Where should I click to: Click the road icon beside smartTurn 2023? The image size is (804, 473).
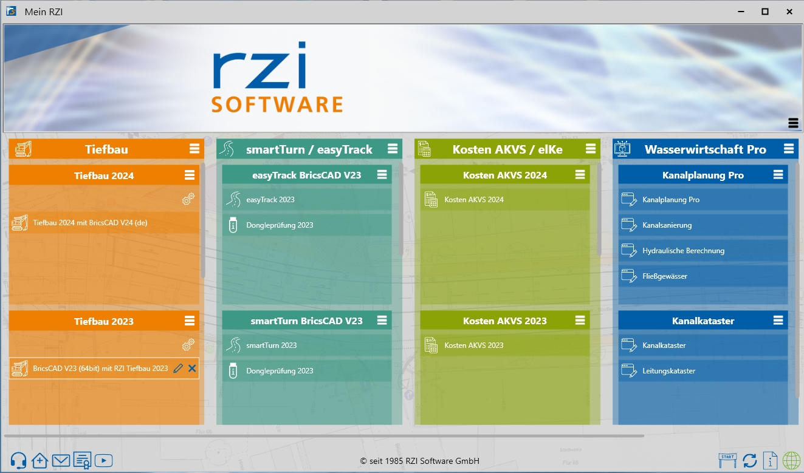[x=233, y=345]
